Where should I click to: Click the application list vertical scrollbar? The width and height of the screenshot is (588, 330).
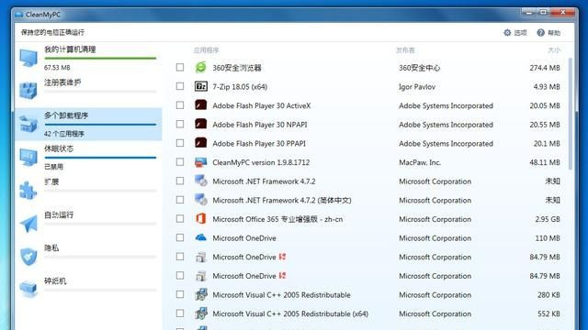[571, 114]
